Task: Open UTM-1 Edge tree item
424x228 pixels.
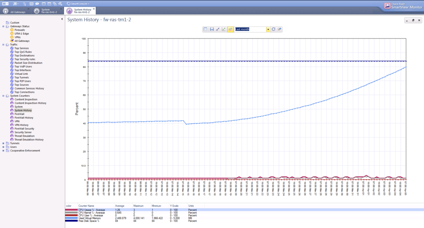Action: point(22,34)
